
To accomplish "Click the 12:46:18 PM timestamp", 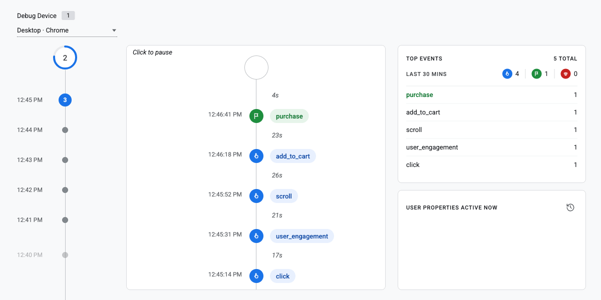I will tap(225, 154).
